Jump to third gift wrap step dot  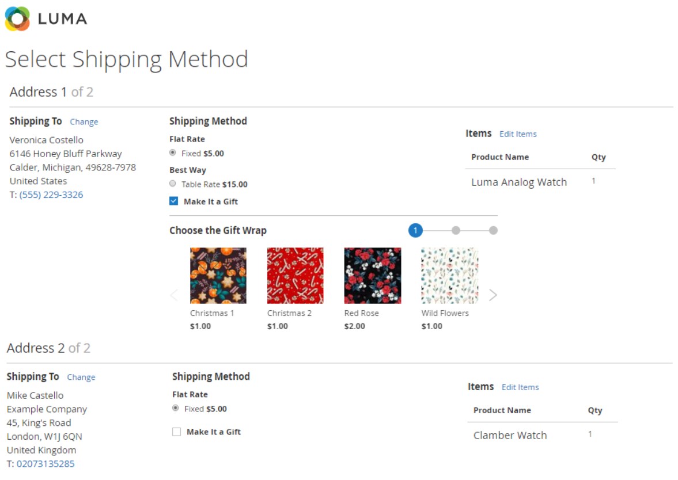(493, 230)
